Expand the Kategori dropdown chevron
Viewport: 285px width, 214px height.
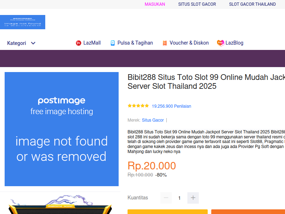tap(33, 43)
